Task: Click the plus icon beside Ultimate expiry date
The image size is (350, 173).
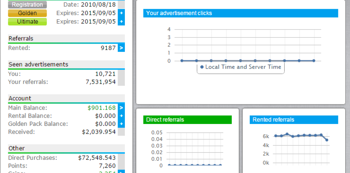Action: coord(121,22)
